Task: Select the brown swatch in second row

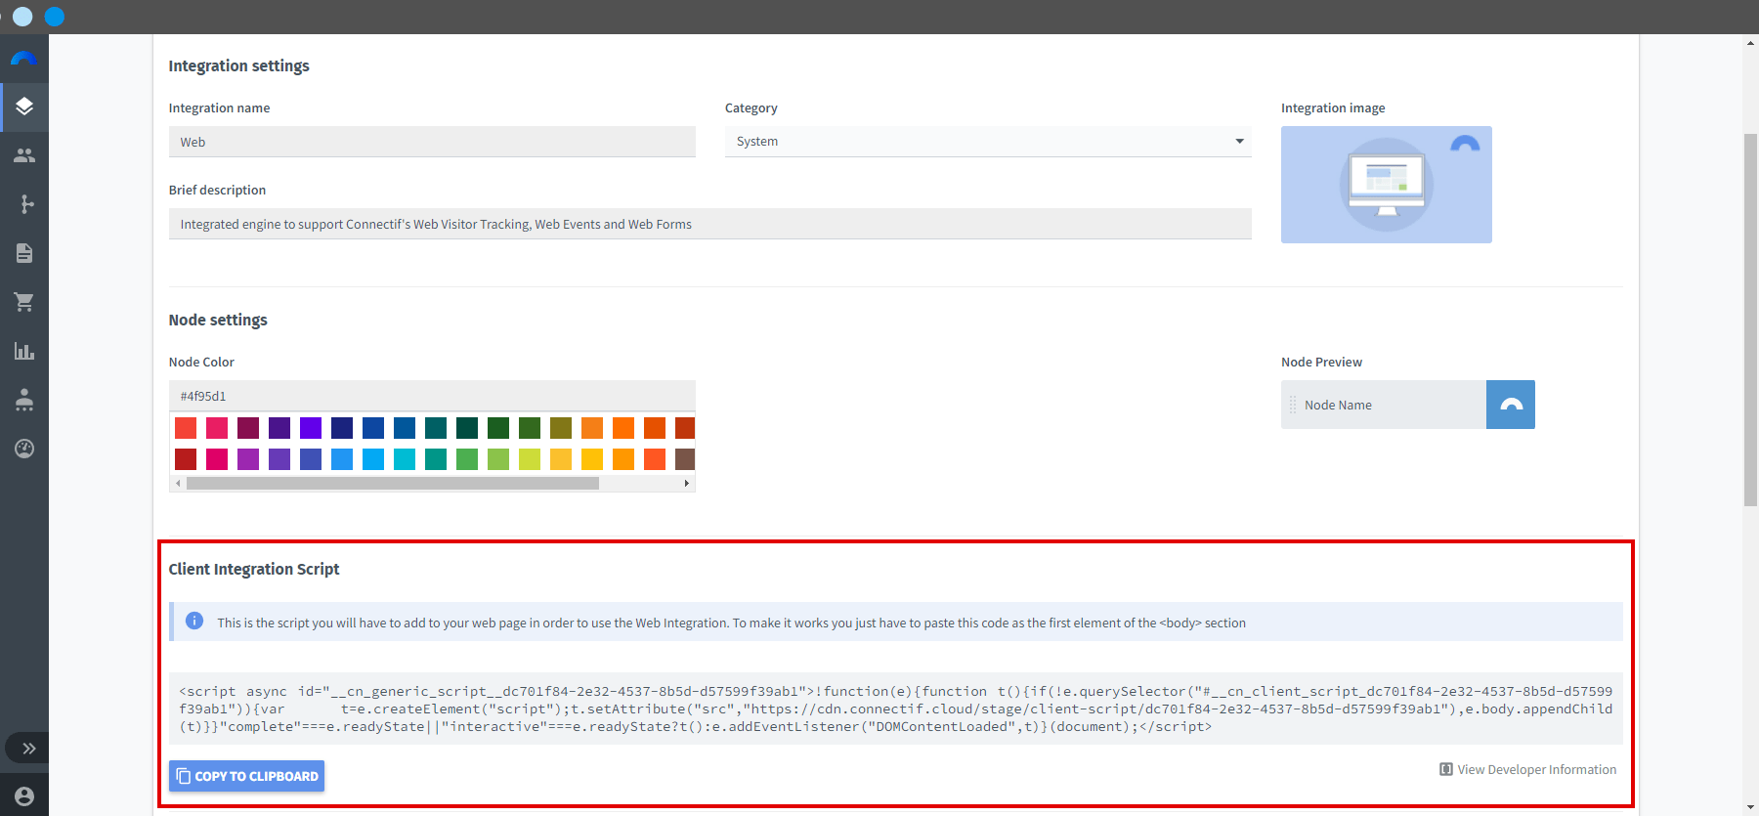Action: 685,459
